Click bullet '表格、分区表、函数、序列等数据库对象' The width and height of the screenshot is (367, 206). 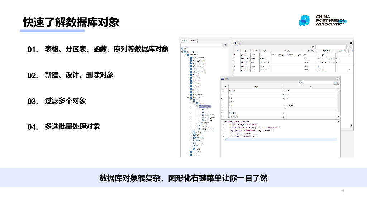tap(107, 49)
